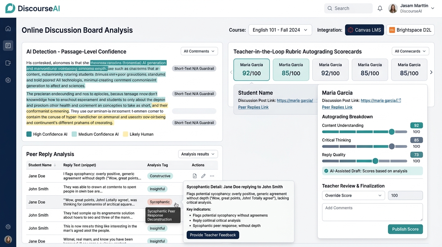Screen dimensions: 442x247
Task: Click the Publish Score button
Action: point(405,229)
